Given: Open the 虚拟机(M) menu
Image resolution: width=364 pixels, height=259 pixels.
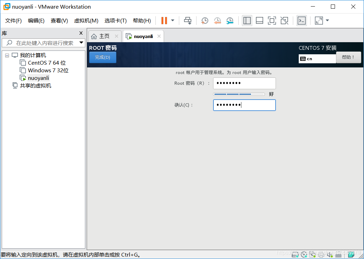Looking at the screenshot, I should (x=86, y=21).
